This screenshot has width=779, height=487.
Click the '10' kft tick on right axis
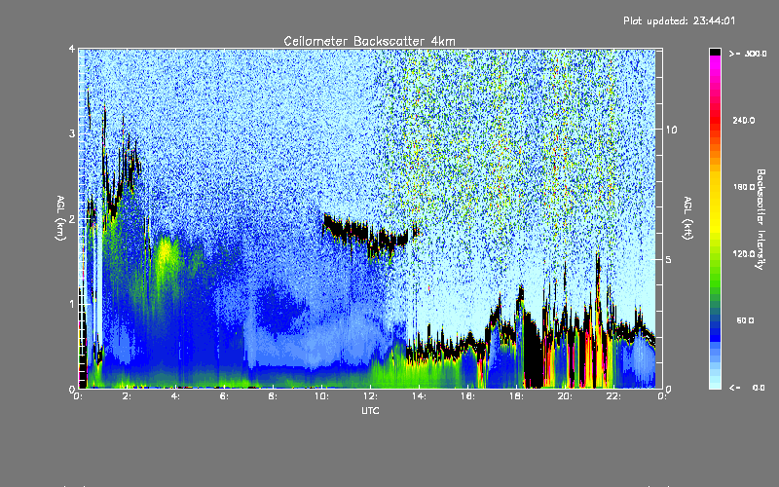671,130
